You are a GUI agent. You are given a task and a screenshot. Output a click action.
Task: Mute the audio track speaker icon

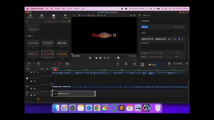coord(35,88)
